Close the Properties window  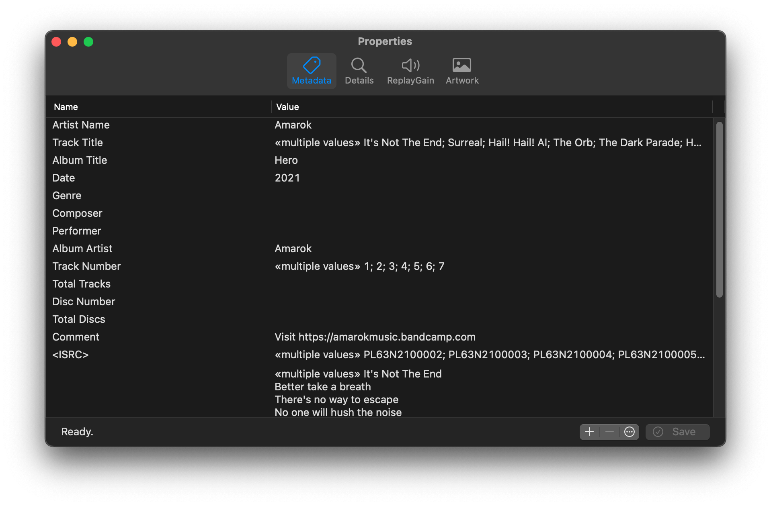pyautogui.click(x=56, y=42)
